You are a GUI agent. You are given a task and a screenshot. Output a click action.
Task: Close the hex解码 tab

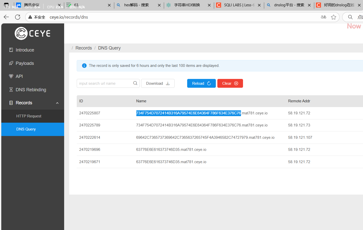click(159, 5)
